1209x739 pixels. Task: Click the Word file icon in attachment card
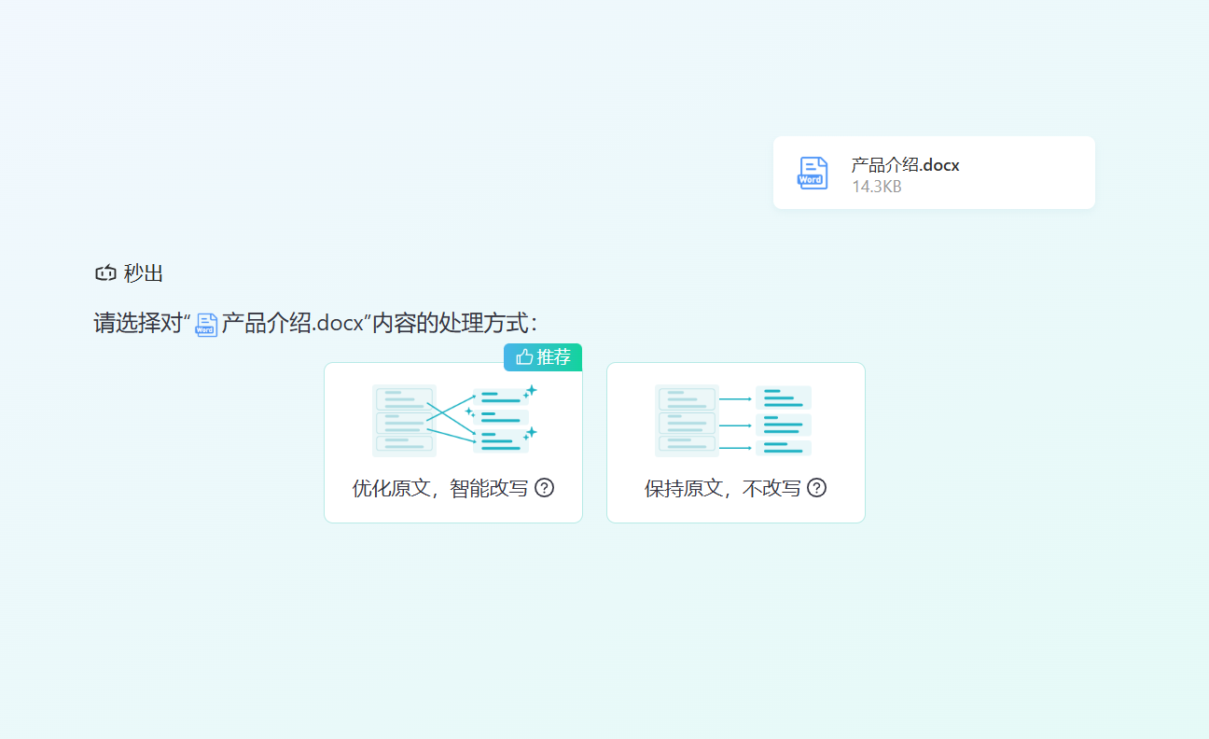click(812, 173)
